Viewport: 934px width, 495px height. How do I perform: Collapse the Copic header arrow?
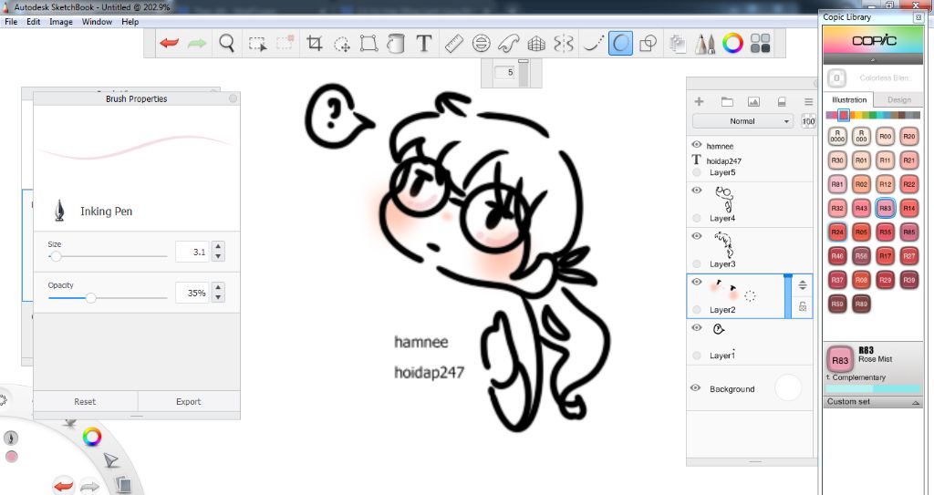873,60
